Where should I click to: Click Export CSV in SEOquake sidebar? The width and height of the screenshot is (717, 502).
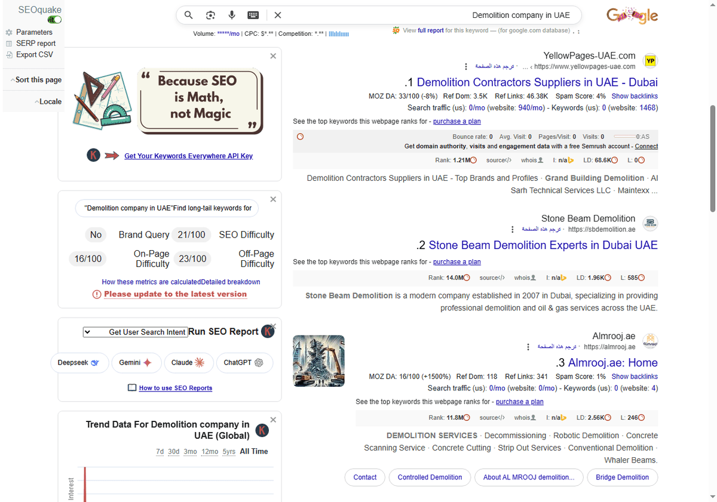coord(35,54)
